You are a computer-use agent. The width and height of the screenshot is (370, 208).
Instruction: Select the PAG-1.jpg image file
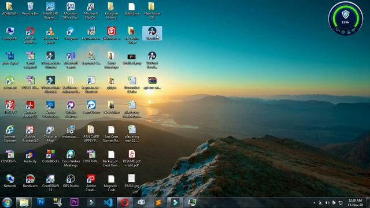tap(132, 181)
